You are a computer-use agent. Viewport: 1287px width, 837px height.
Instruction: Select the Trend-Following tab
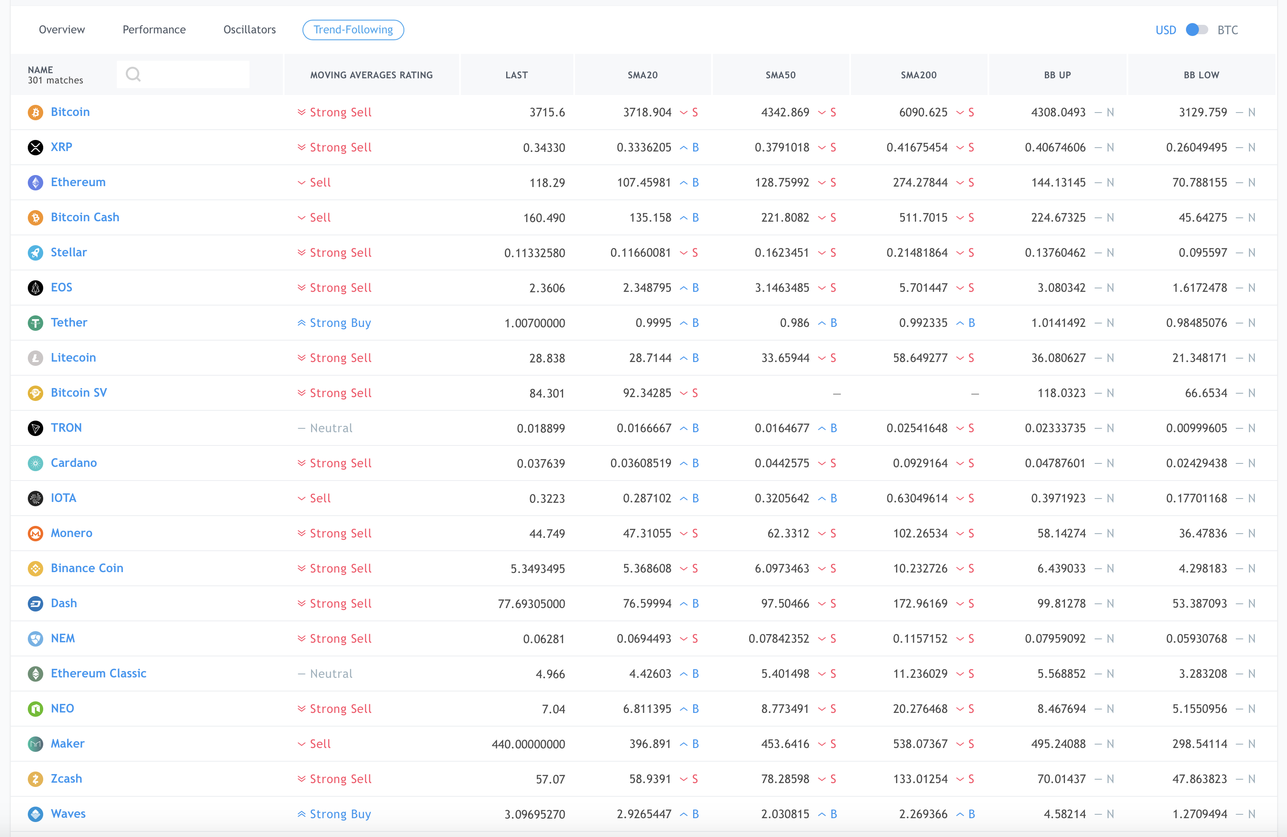353,30
